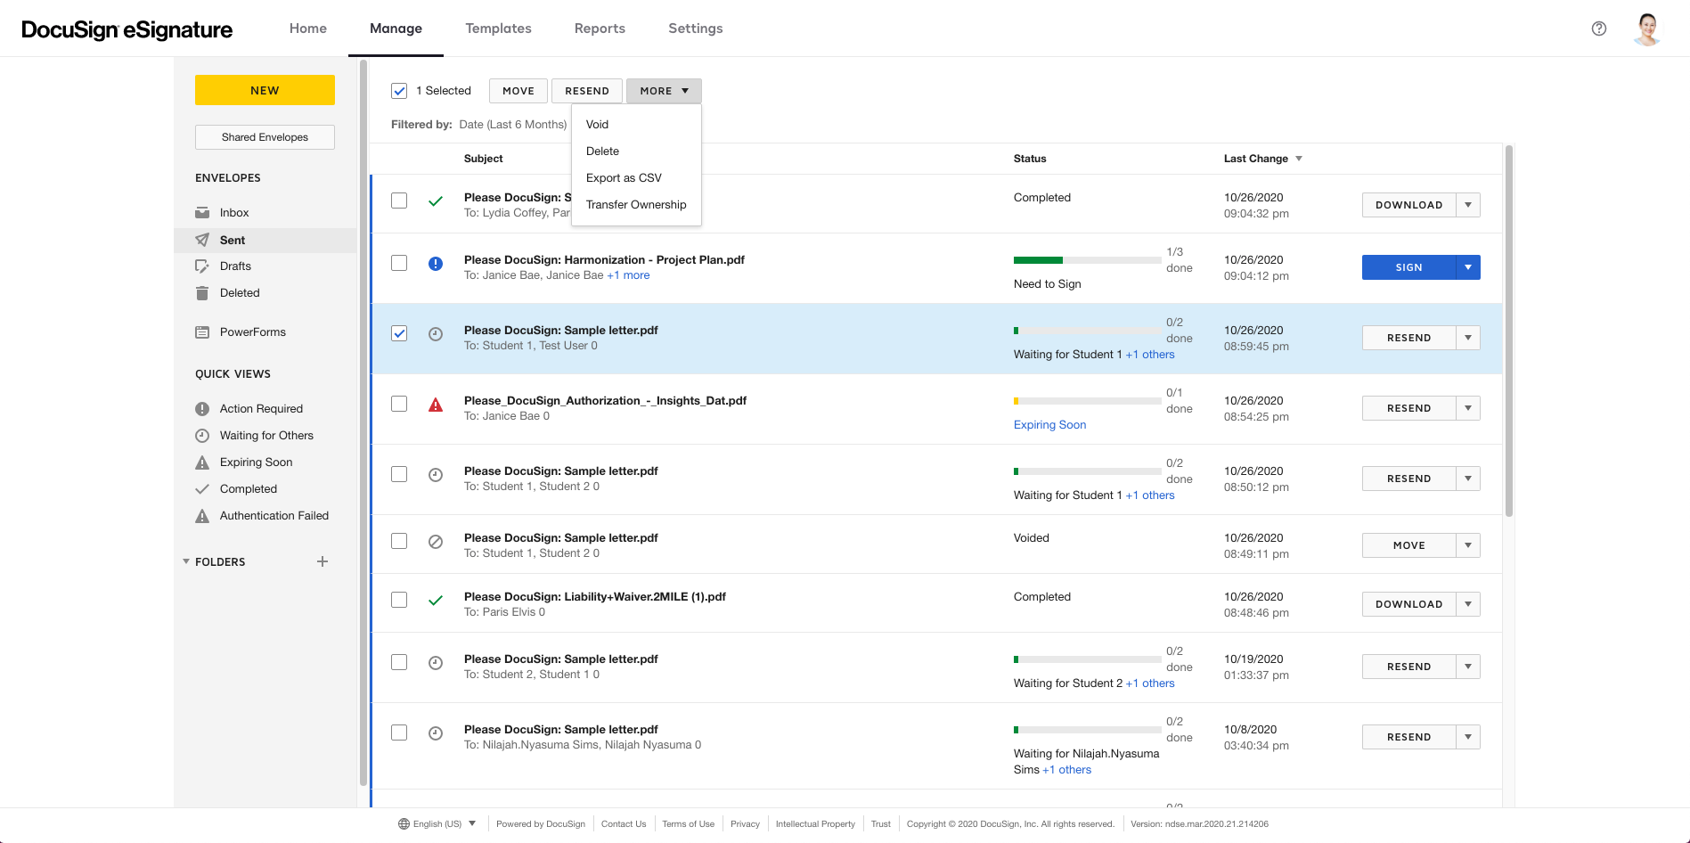Click the green checkmark on Lydia Coffey row
This screenshot has width=1690, height=843.
pyautogui.click(x=436, y=201)
